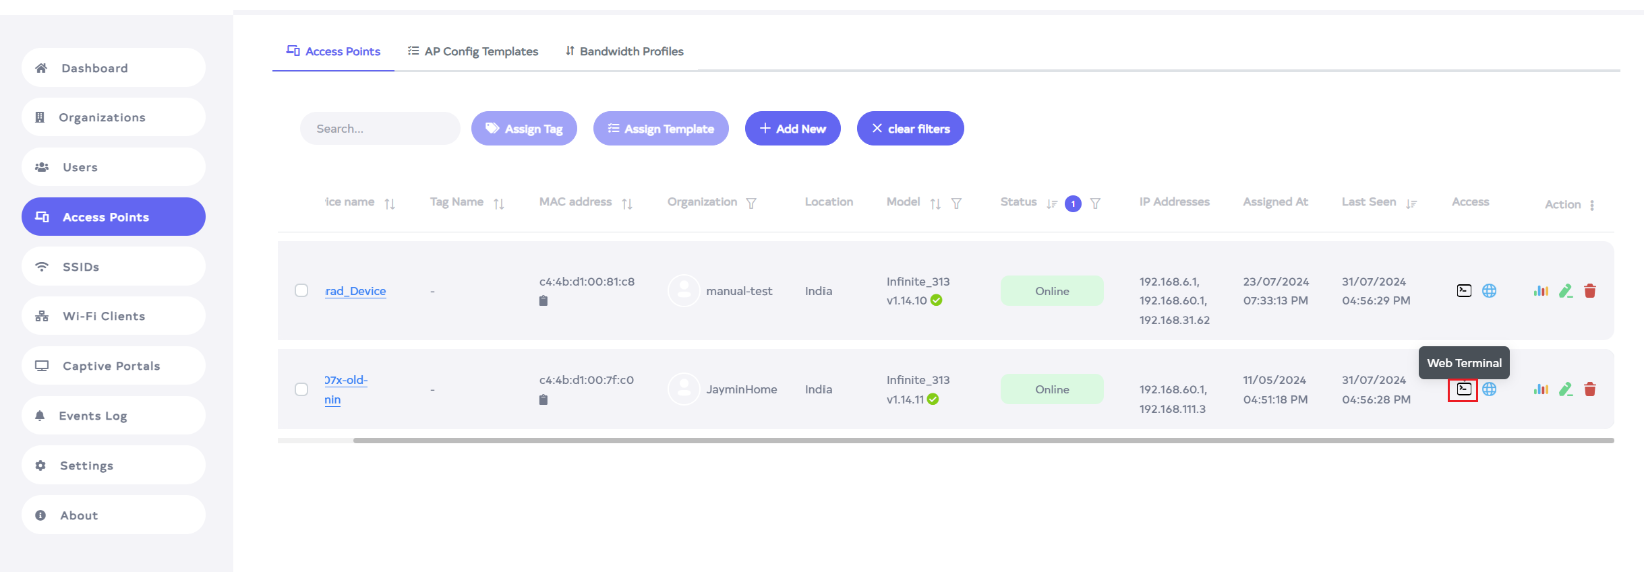
Task: Copy MAC address c4:4b:d1:00:81:c8
Action: pos(544,301)
